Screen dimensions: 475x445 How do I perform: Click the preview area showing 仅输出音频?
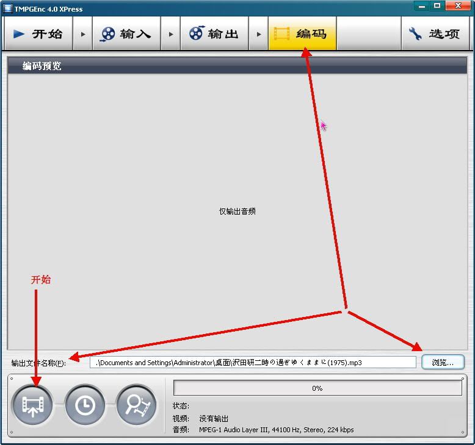point(237,211)
